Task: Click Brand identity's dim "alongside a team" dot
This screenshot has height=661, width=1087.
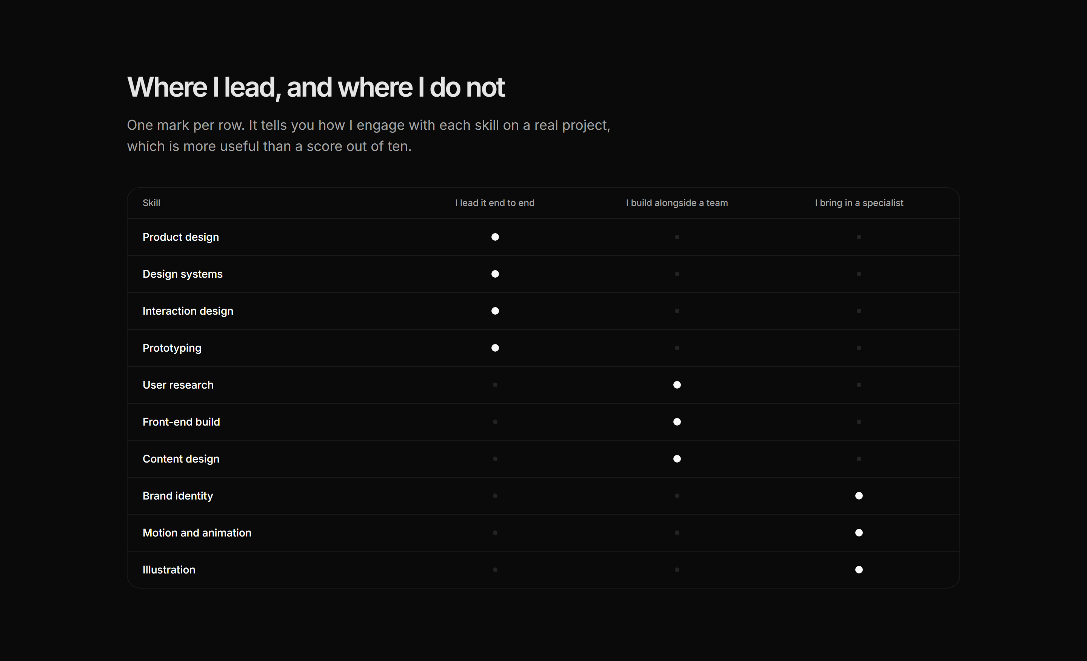Action: click(x=677, y=496)
